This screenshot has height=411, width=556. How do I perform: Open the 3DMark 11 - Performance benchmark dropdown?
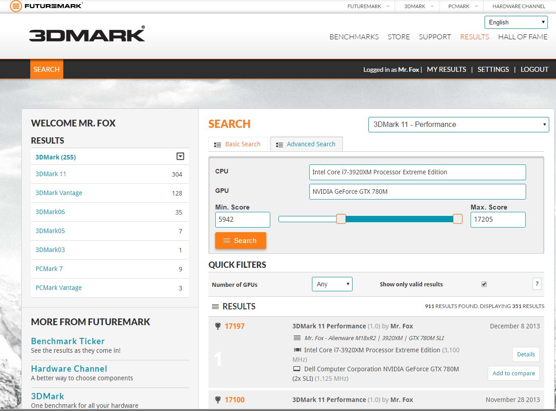click(458, 125)
